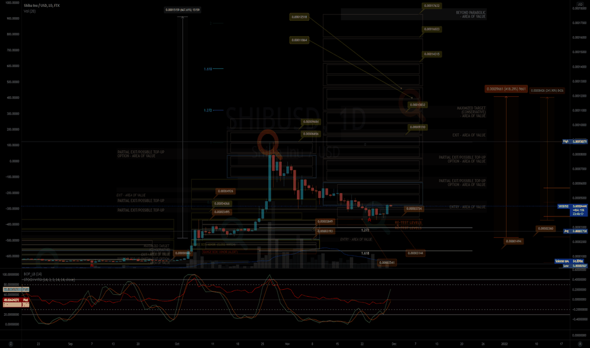The width and height of the screenshot is (590, 348).
Task: Select the blue 1.618 Fibonacci level label
Action: click(x=208, y=69)
